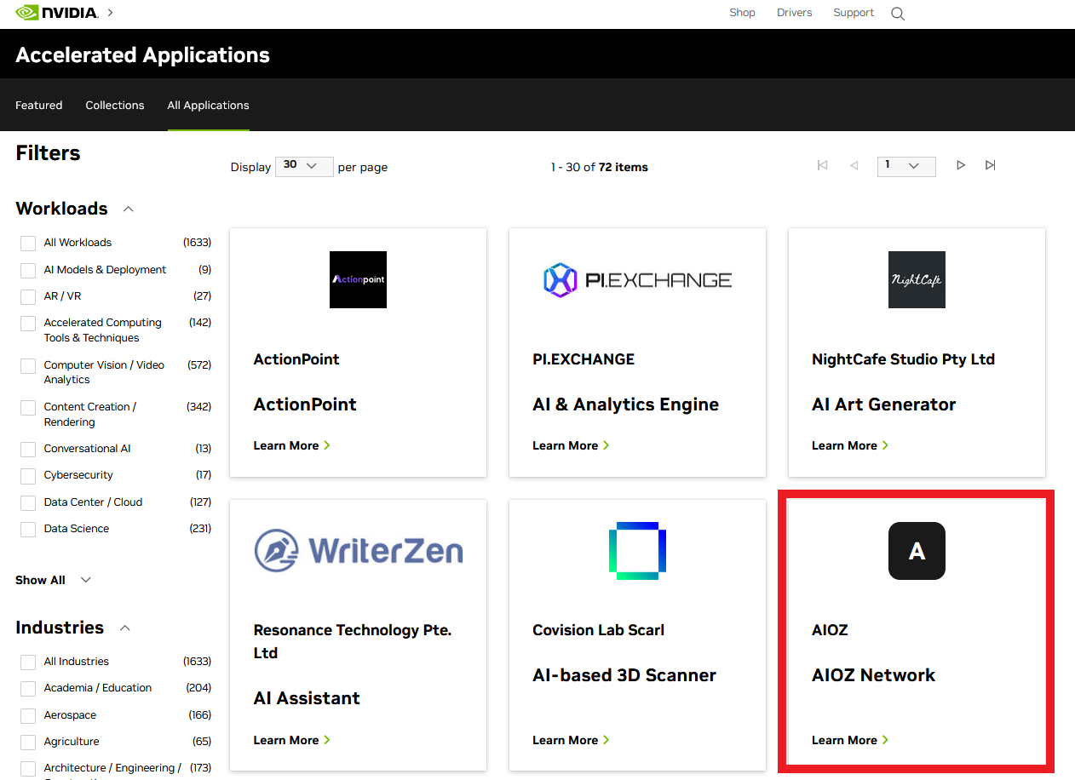Click Learn More on AI Assistant card

[292, 740]
